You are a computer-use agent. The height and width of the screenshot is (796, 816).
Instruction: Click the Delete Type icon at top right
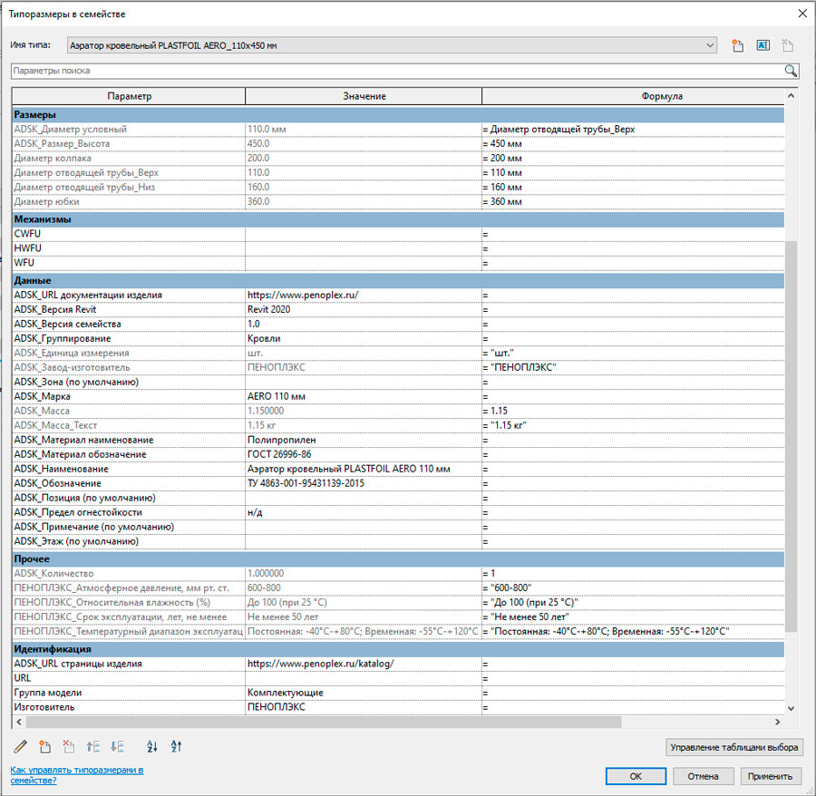(x=787, y=45)
